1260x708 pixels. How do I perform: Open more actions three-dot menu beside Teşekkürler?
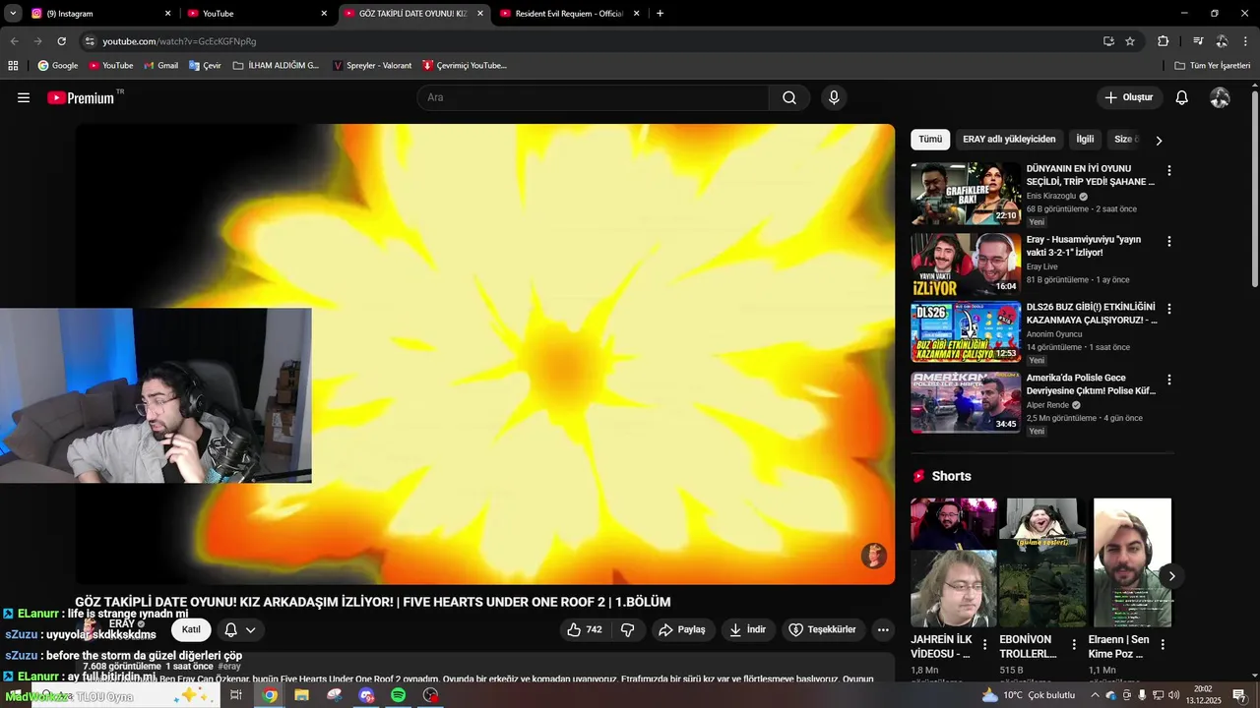point(883,629)
